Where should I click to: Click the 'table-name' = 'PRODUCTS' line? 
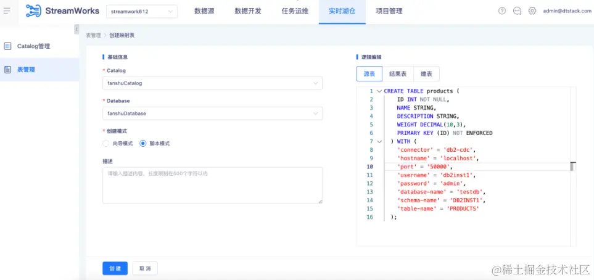tap(438, 209)
